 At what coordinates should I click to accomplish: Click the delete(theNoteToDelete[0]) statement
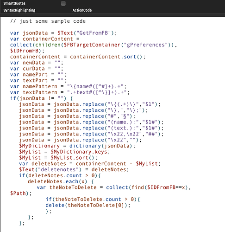click(x=88, y=205)
